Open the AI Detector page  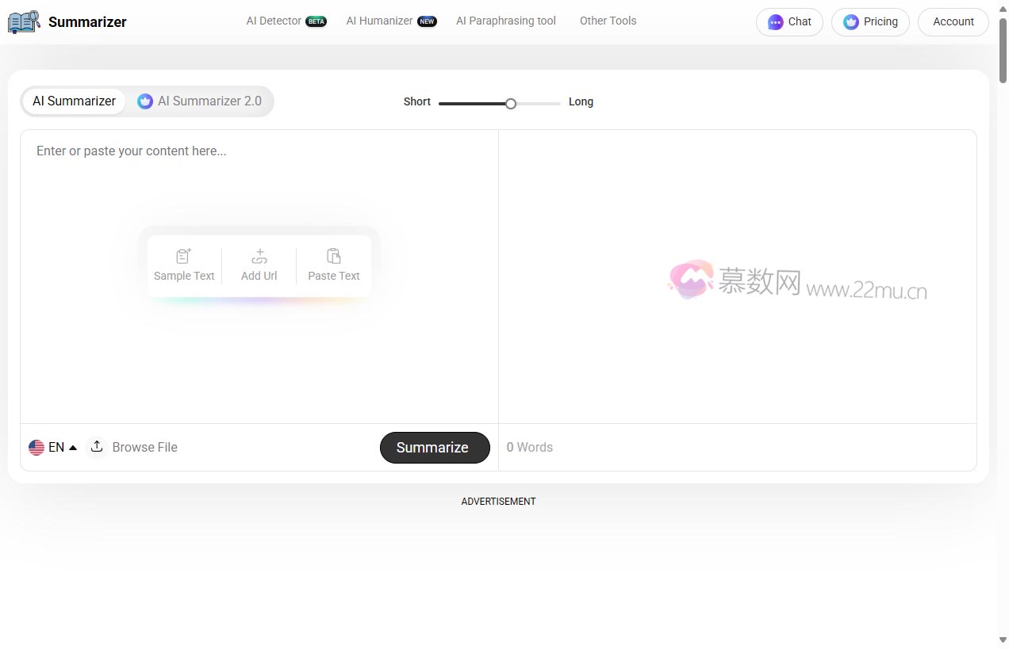click(x=274, y=21)
